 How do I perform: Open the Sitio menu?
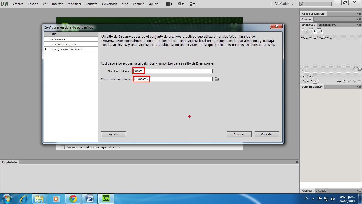125,4
